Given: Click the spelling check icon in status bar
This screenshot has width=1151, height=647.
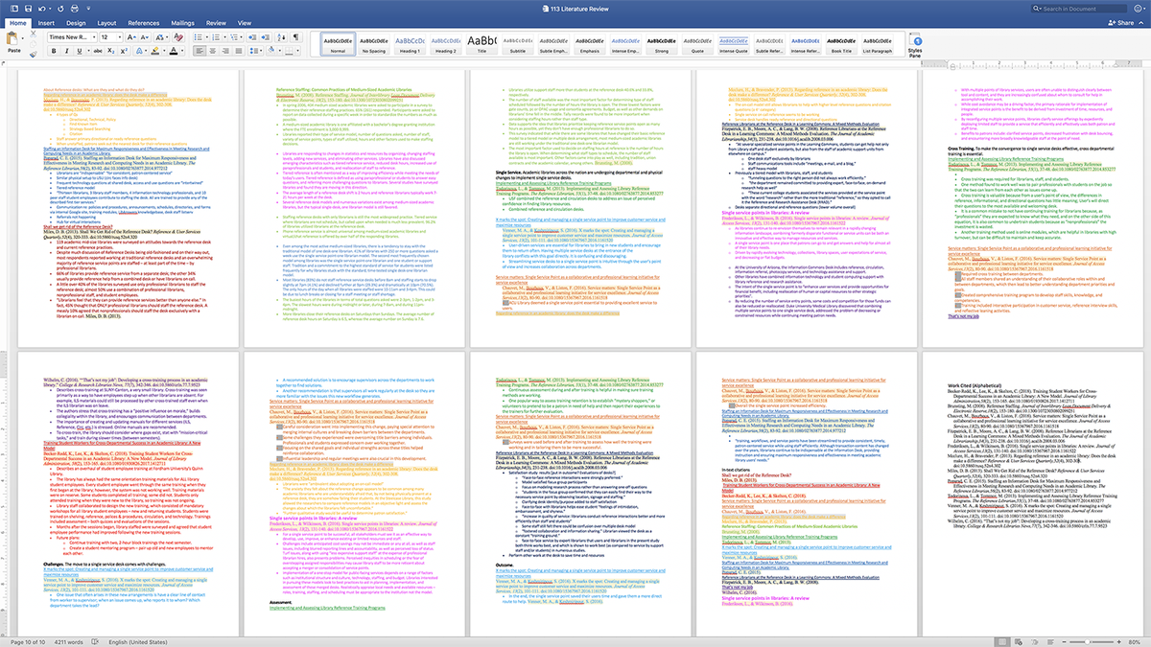Looking at the screenshot, I should [x=95, y=640].
